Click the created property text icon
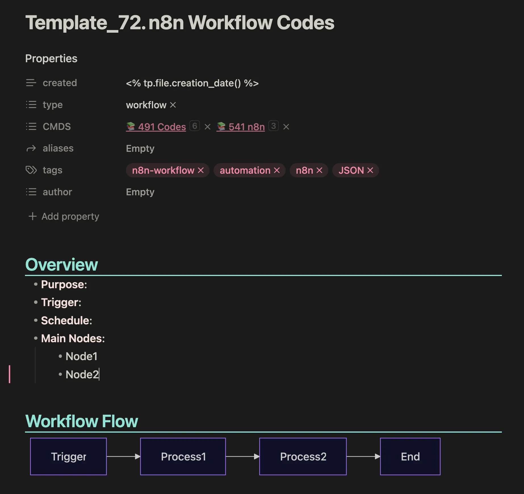This screenshot has width=524, height=494. [x=31, y=83]
